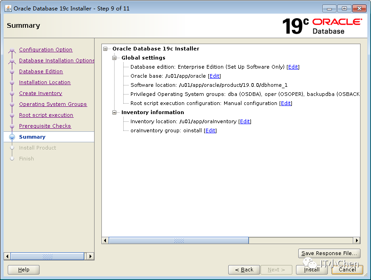Collapse the Inventory information node

click(115, 112)
